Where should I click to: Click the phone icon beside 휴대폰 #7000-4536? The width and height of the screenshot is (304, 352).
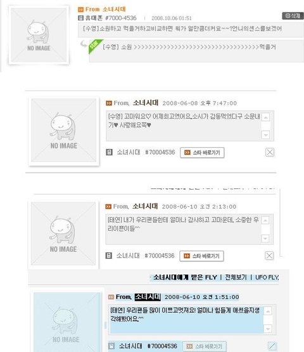point(80,18)
